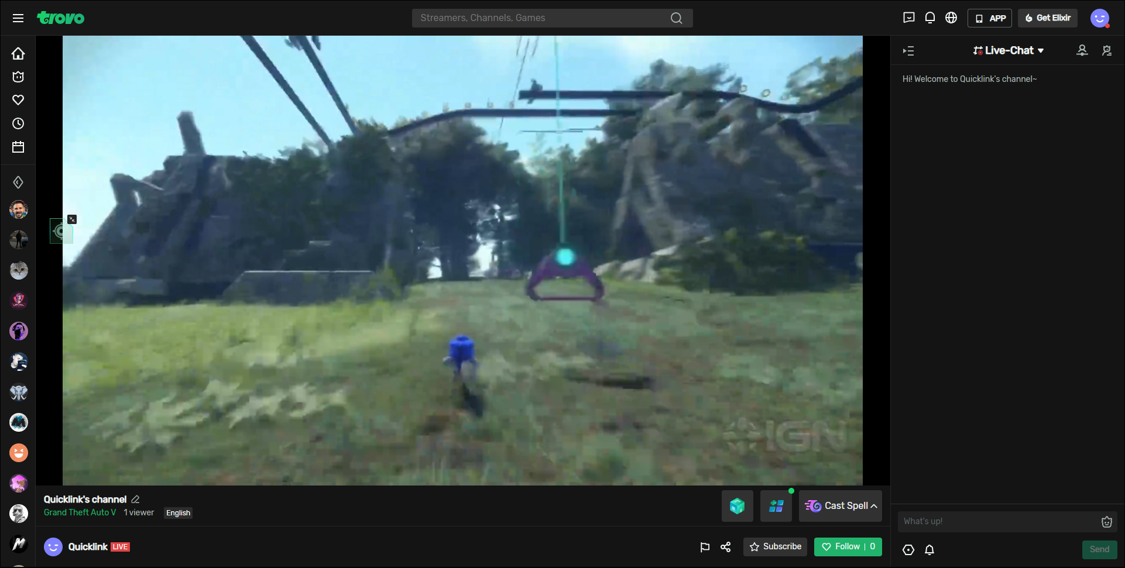The image size is (1125, 568).
Task: Open the diamond icon in sidebar
Action: (18, 183)
